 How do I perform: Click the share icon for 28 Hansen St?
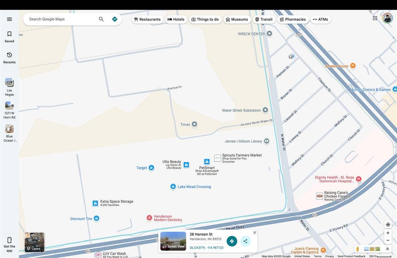(x=245, y=241)
